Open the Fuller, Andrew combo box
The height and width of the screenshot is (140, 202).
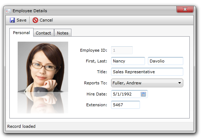147,83
